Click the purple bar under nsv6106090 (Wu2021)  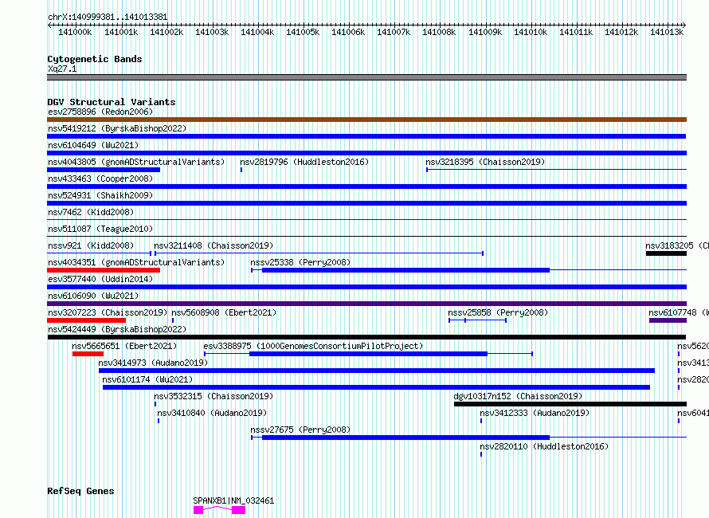tap(366, 304)
